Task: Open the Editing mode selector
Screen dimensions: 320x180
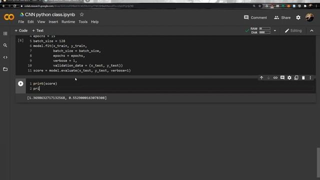Action: 293,30
